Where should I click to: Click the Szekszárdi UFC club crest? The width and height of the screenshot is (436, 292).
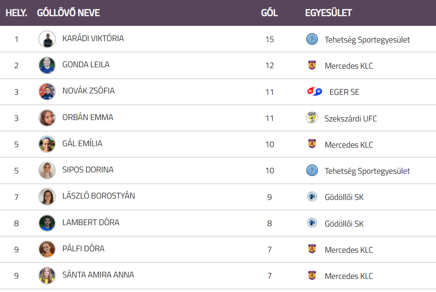[x=312, y=118]
